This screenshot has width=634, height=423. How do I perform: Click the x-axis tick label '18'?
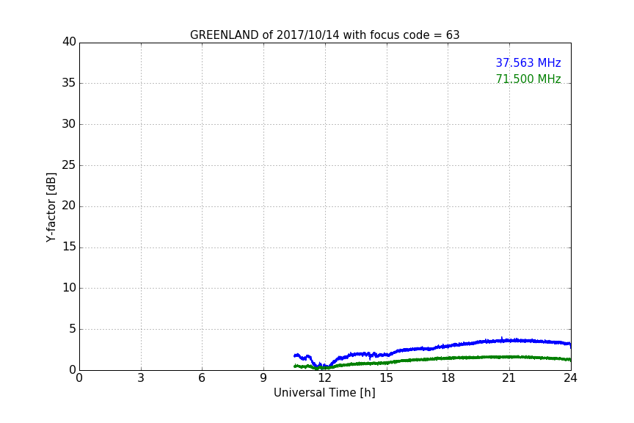pyautogui.click(x=448, y=378)
